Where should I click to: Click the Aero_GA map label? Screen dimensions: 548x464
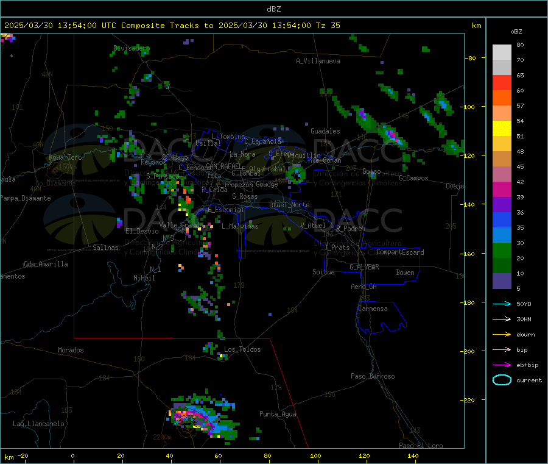point(364,287)
